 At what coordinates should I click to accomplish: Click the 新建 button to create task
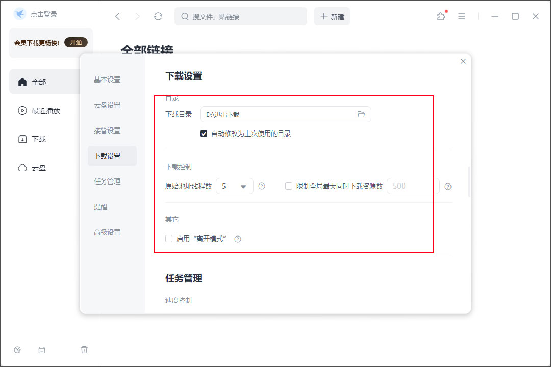332,16
